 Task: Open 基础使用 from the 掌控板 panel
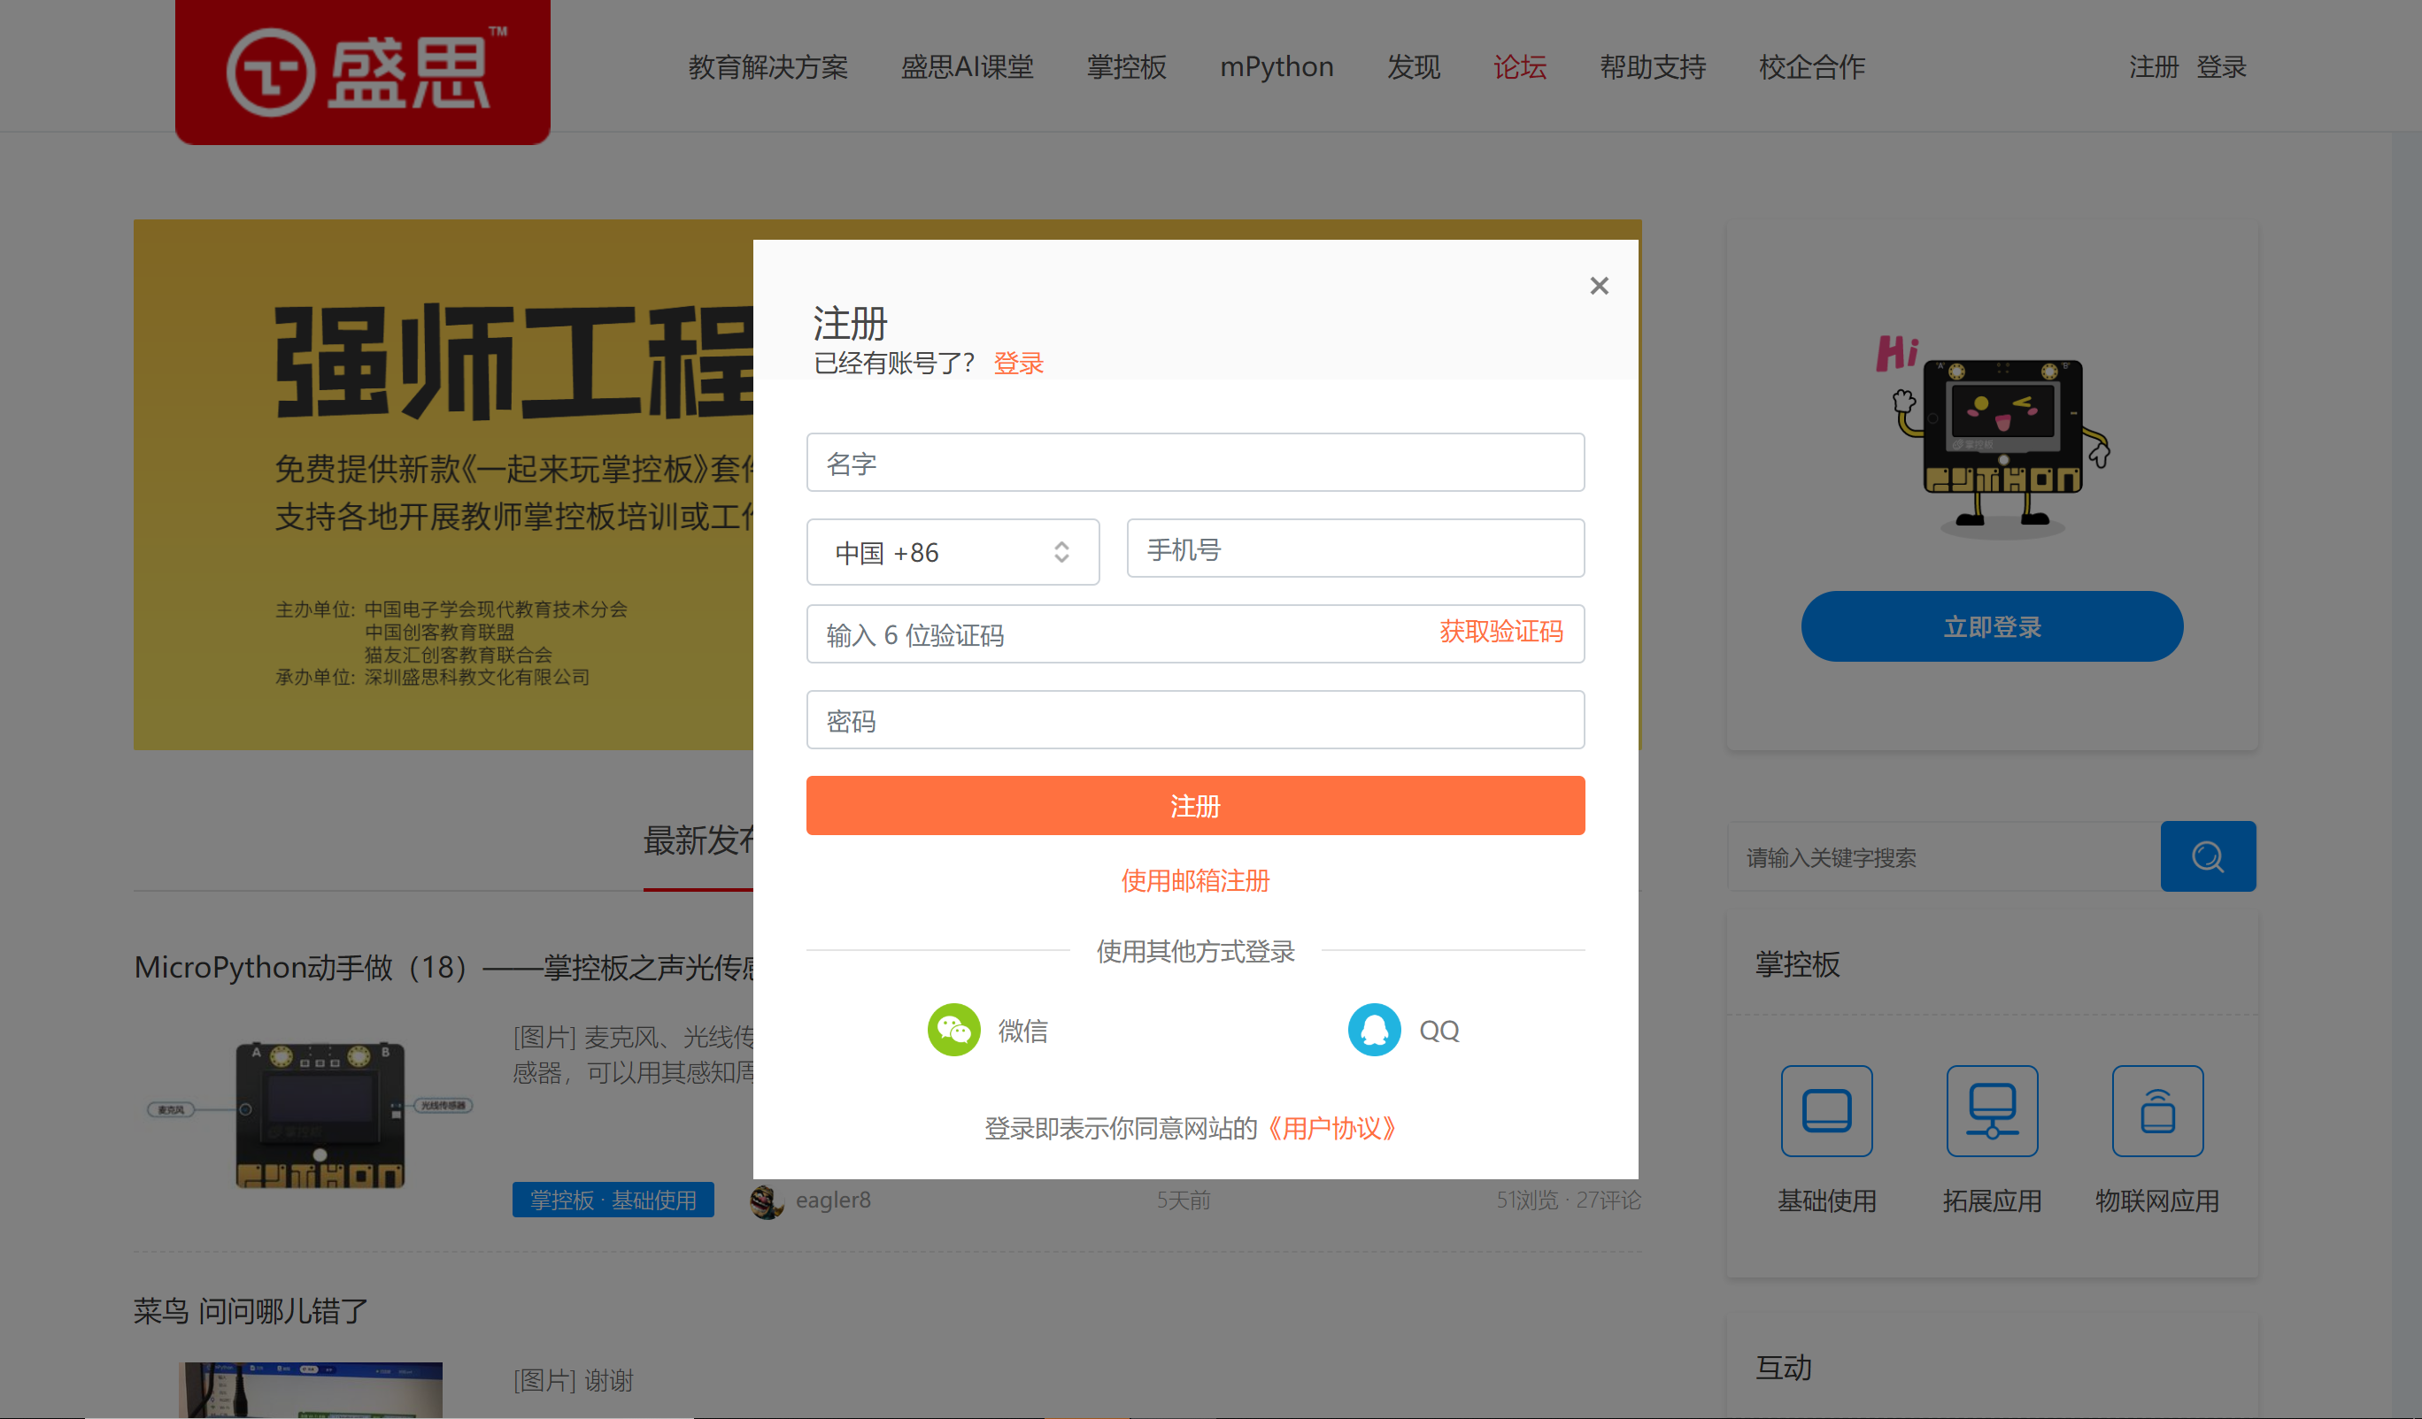(1826, 1111)
